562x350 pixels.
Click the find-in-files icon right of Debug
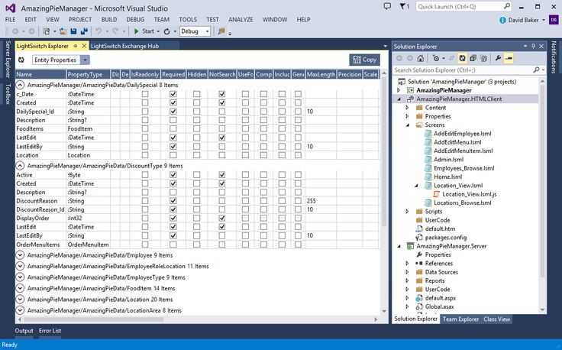(x=222, y=31)
